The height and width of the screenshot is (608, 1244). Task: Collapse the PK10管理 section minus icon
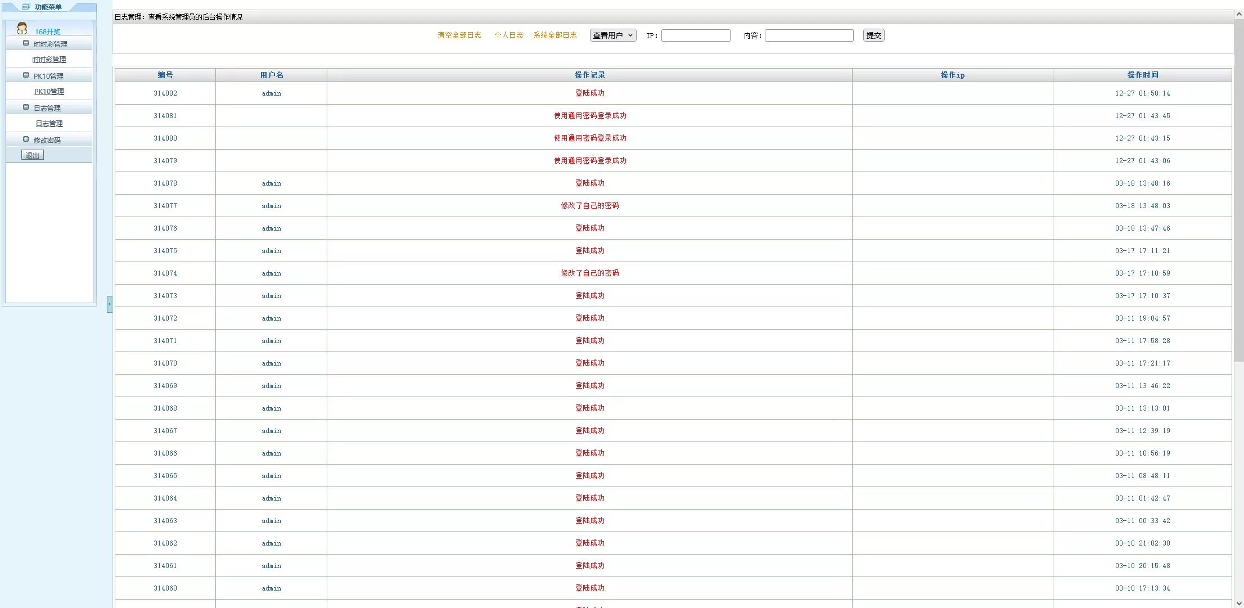point(26,75)
